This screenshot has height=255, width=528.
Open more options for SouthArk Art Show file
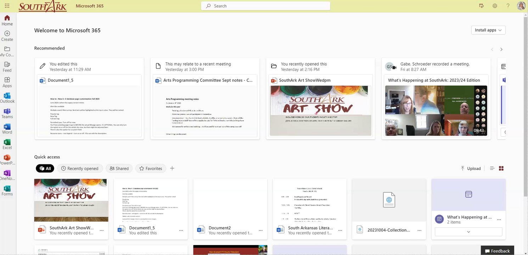[x=102, y=230]
